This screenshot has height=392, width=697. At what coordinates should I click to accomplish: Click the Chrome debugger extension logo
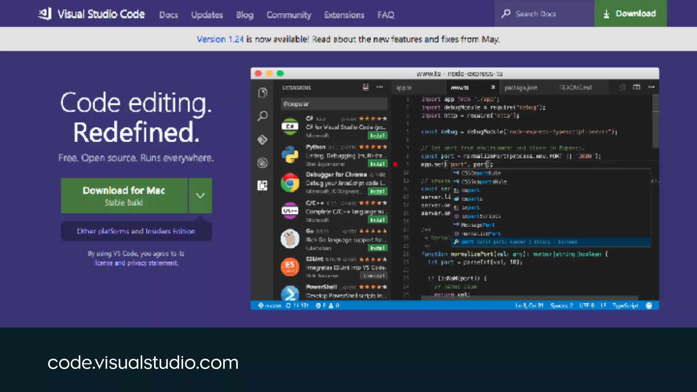290,183
